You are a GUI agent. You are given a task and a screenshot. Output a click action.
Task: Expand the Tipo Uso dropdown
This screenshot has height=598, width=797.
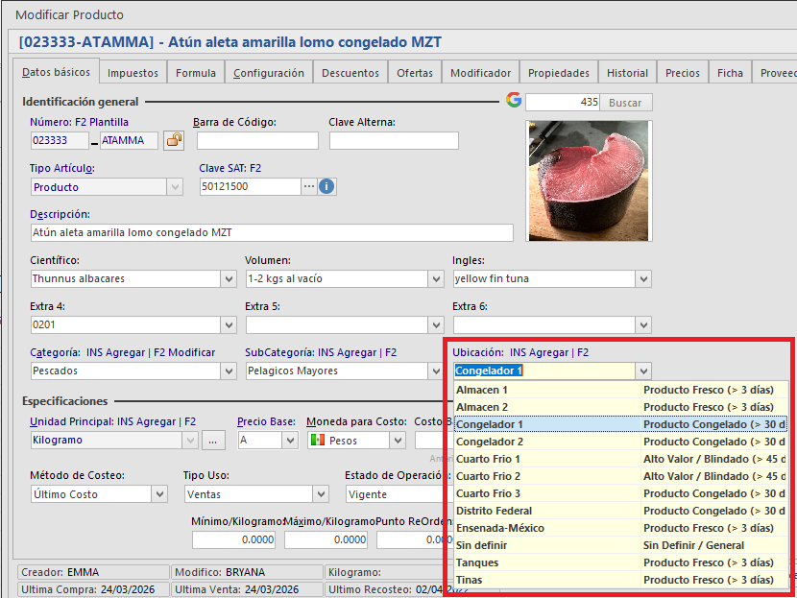click(x=321, y=494)
